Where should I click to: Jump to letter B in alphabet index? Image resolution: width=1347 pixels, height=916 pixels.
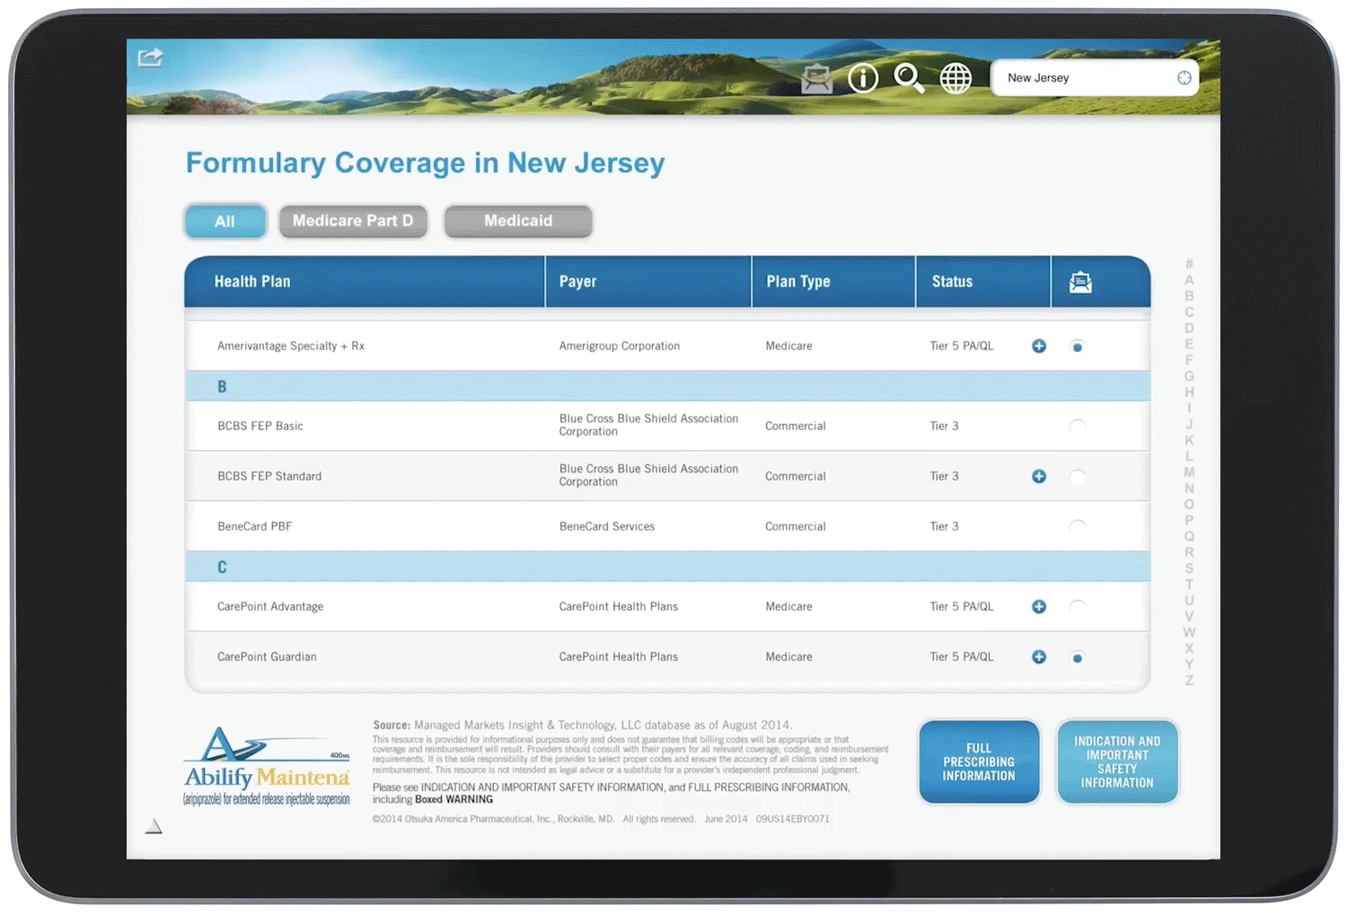(x=1189, y=296)
